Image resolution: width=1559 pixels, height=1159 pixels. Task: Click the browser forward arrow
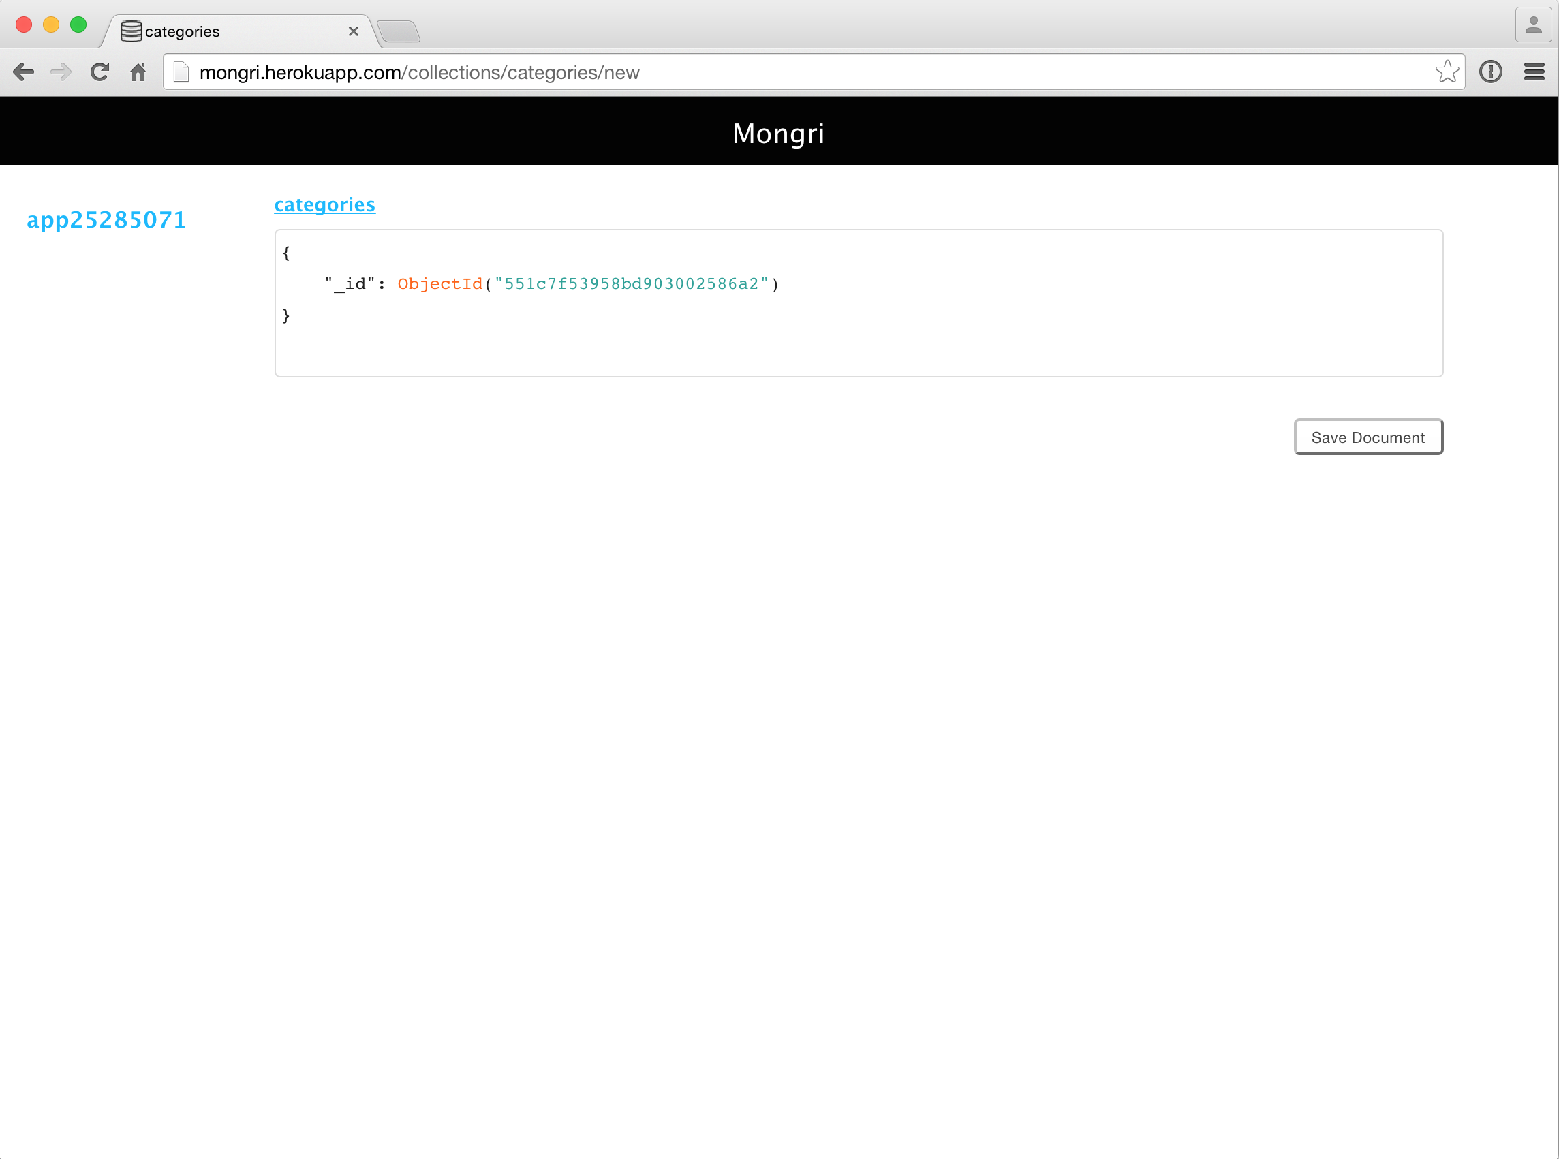[62, 72]
